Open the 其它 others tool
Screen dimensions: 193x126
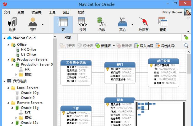(x=122, y=25)
